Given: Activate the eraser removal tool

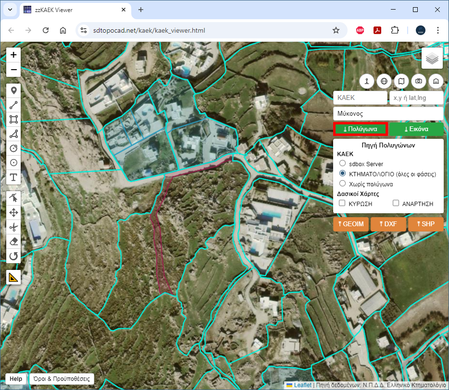Looking at the screenshot, I should pyautogui.click(x=13, y=241).
